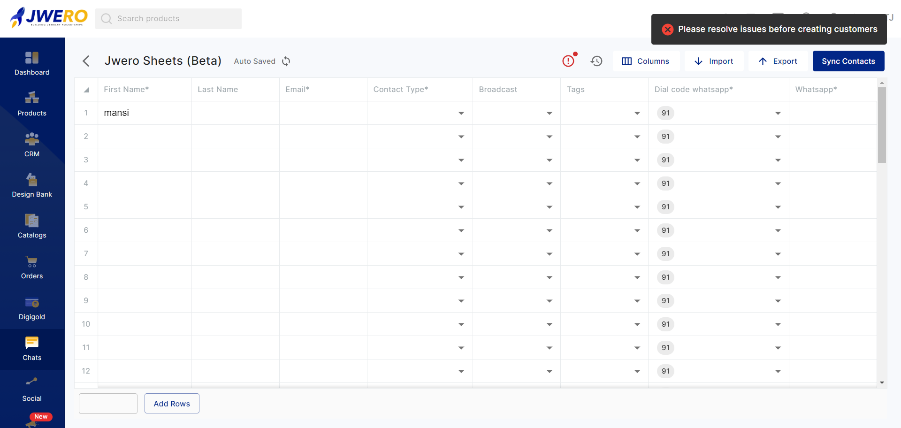
Task: Click the Sync Contacts button
Action: pyautogui.click(x=848, y=61)
